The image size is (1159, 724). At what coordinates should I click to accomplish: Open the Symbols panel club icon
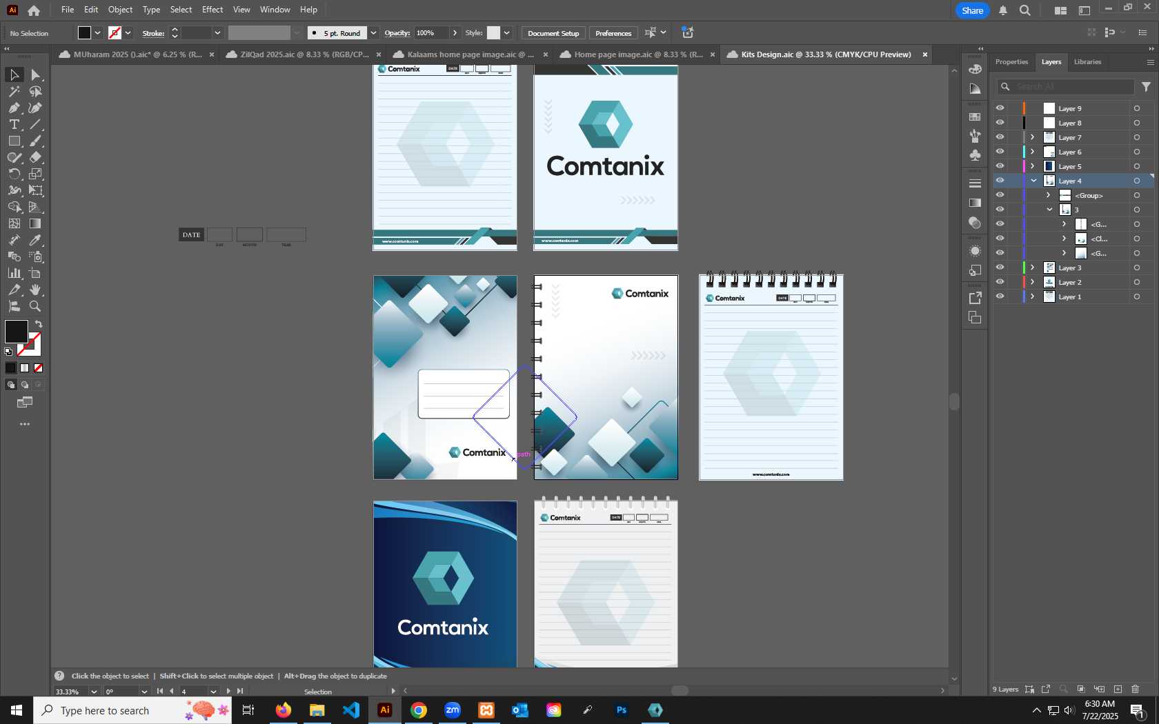[975, 155]
